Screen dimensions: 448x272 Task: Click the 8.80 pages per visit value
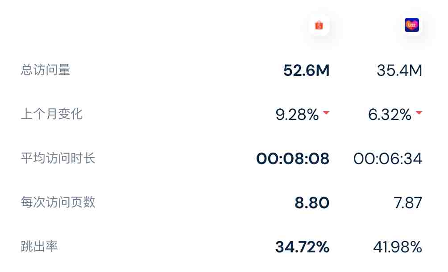(x=312, y=203)
